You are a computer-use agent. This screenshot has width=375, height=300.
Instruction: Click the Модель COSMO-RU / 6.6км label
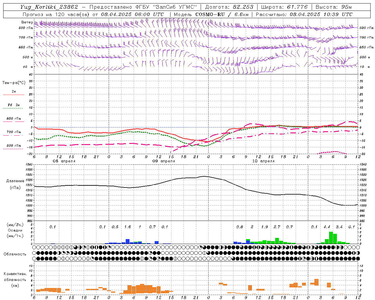tap(211, 14)
